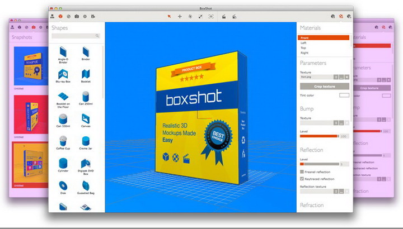The width and height of the screenshot is (403, 229).
Task: Select the scale diagonal arrows tool
Action: [200, 16]
